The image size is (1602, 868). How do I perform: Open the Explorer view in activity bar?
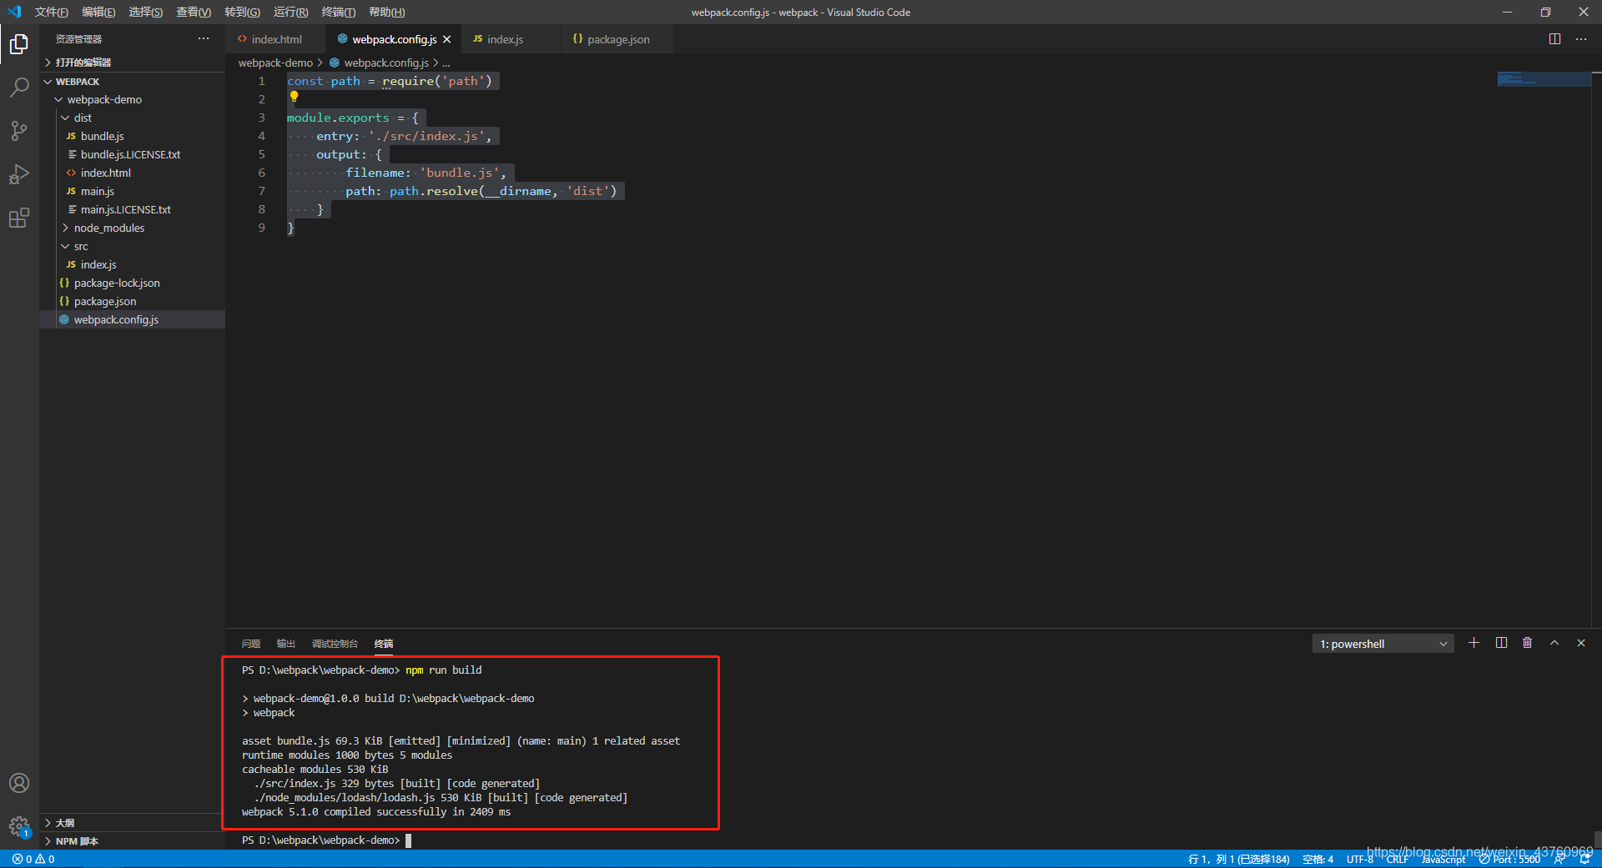pyautogui.click(x=19, y=43)
